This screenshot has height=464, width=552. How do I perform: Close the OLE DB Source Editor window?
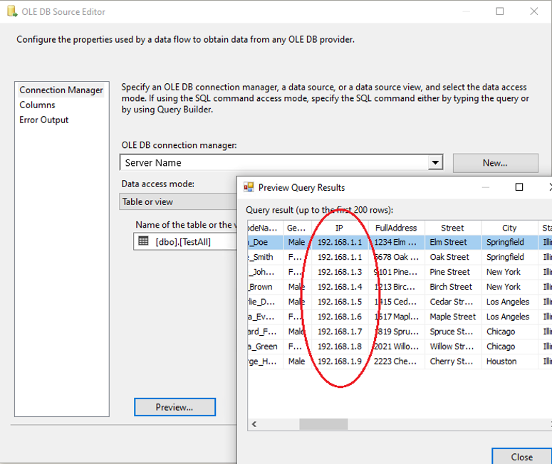pos(533,11)
